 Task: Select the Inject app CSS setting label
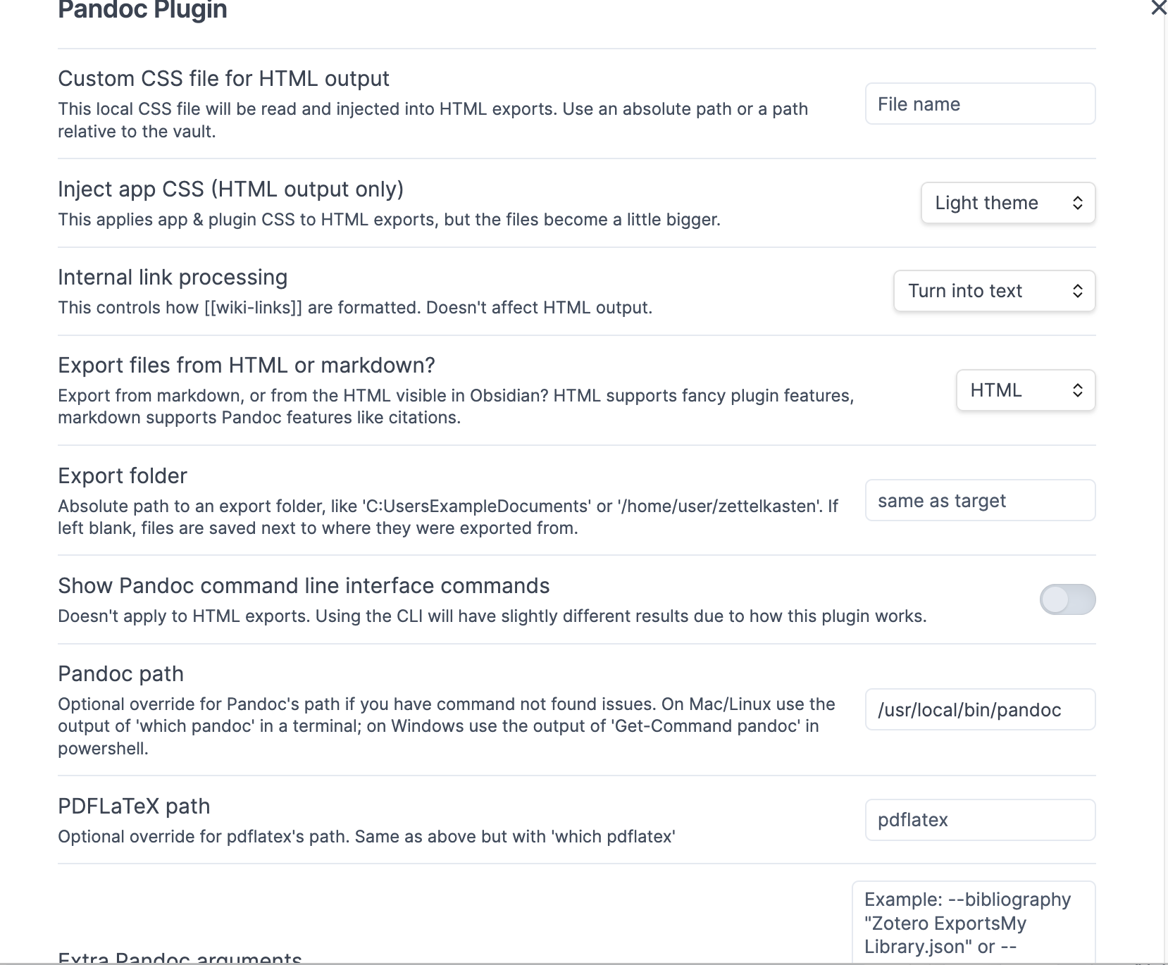pos(230,189)
